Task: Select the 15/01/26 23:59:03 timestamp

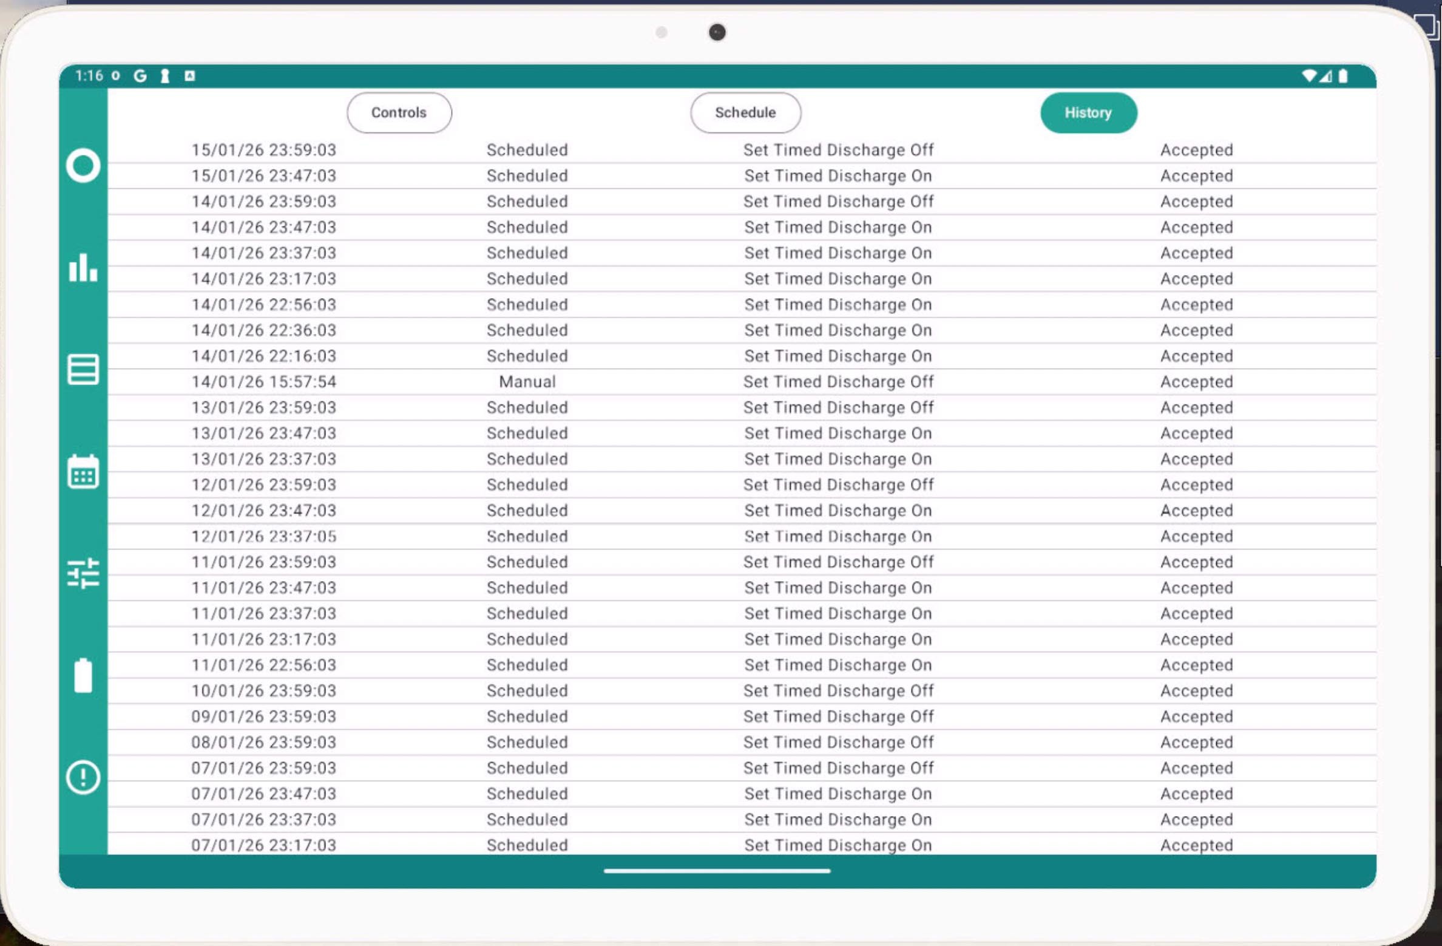Action: pyautogui.click(x=264, y=150)
